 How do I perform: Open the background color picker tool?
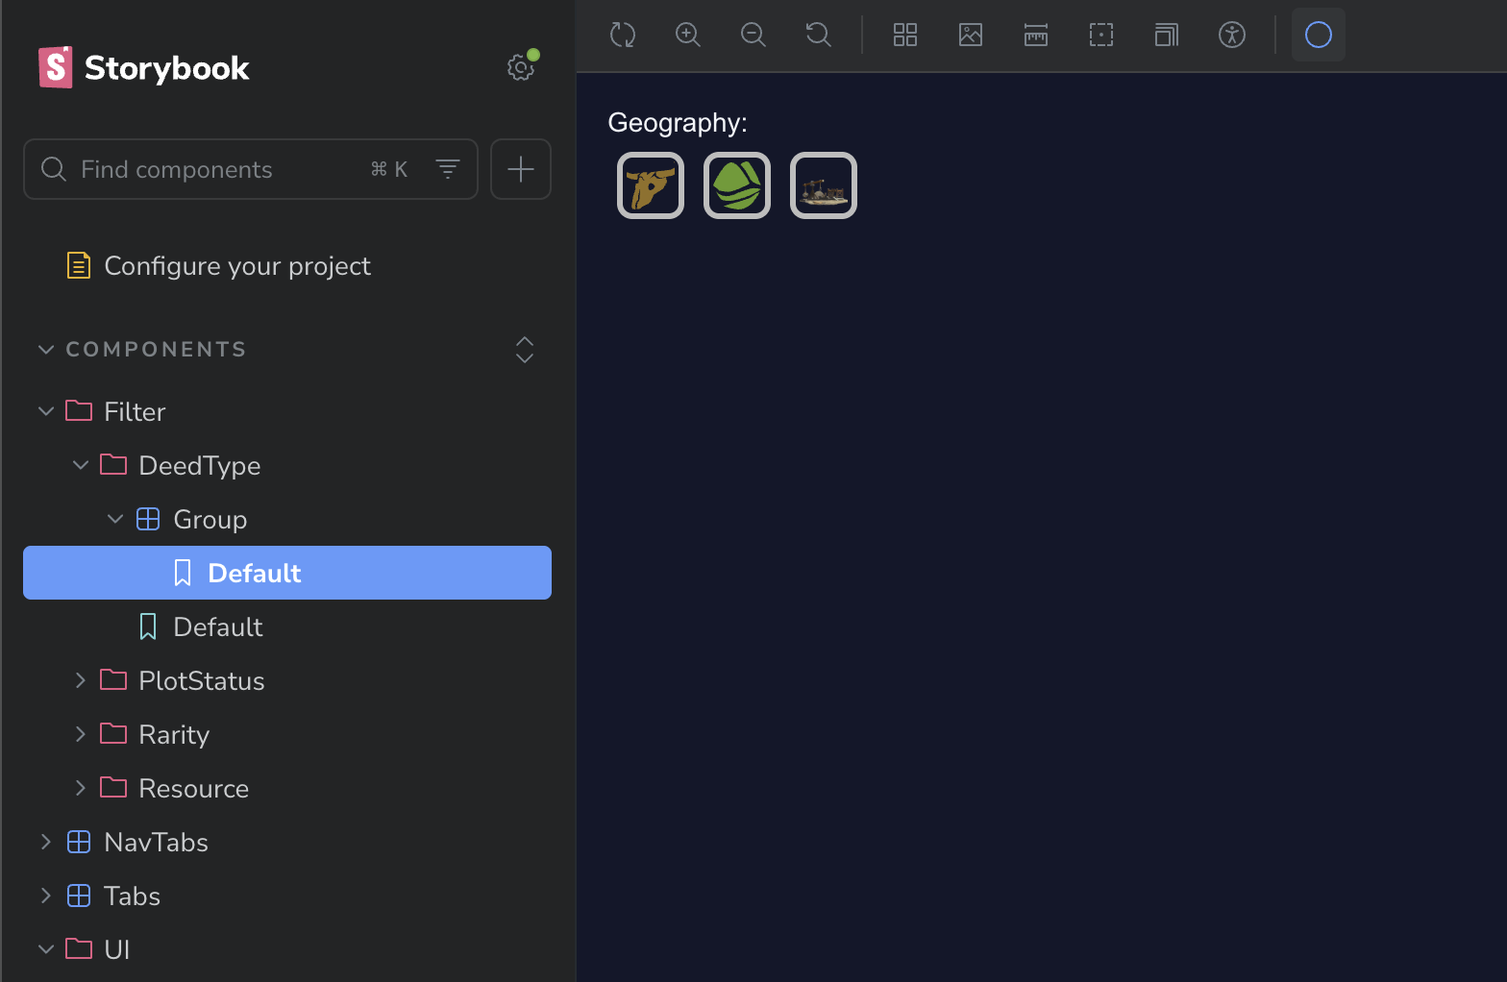click(971, 36)
